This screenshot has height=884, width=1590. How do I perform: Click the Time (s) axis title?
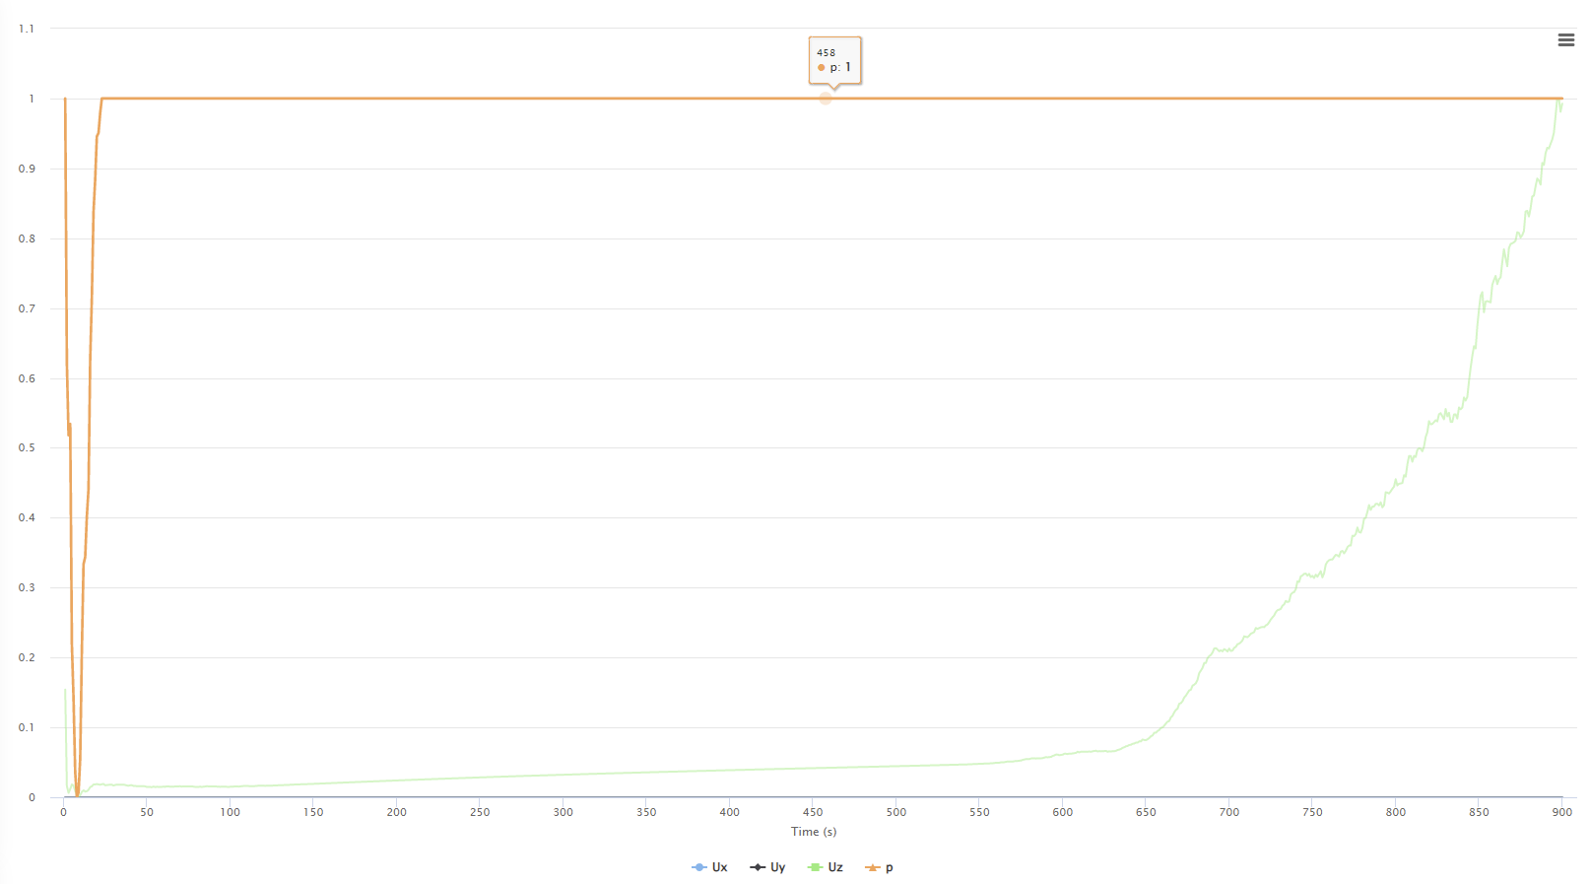(814, 832)
